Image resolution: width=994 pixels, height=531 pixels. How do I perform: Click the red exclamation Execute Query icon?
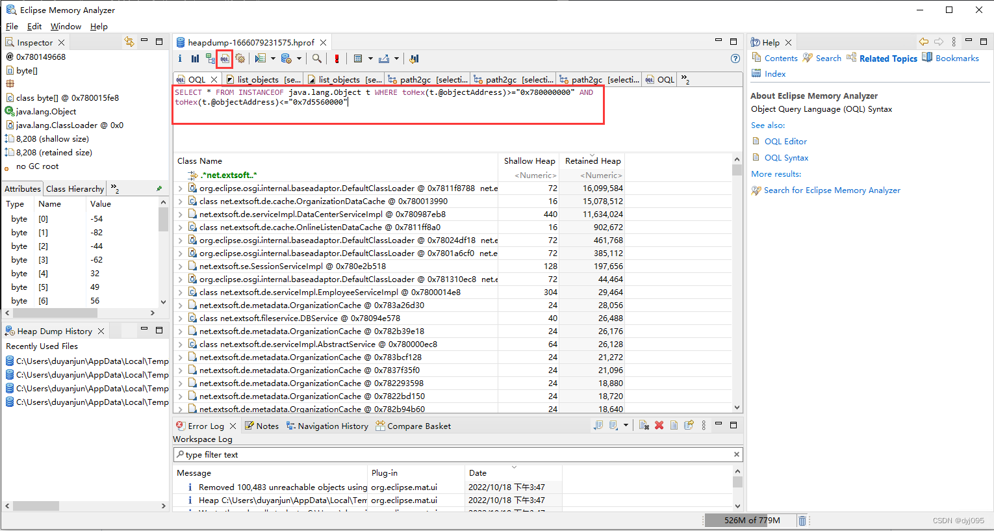coord(337,58)
